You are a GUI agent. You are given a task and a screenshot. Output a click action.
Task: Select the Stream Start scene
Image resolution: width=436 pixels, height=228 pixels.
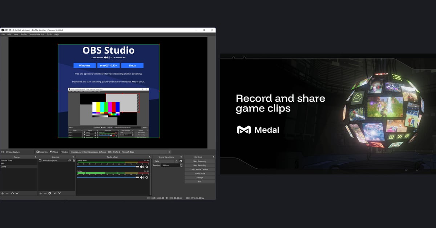coord(19,160)
